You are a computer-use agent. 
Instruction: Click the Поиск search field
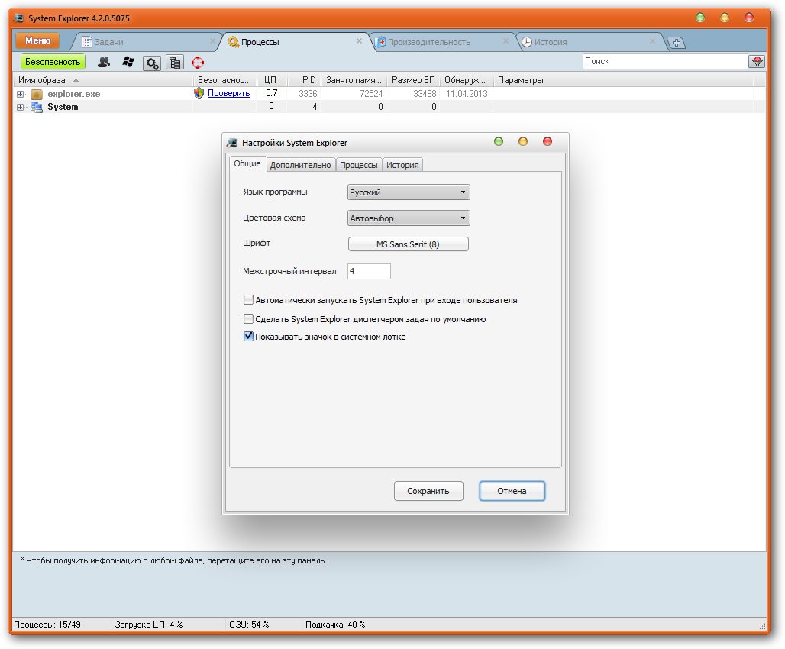tap(665, 61)
